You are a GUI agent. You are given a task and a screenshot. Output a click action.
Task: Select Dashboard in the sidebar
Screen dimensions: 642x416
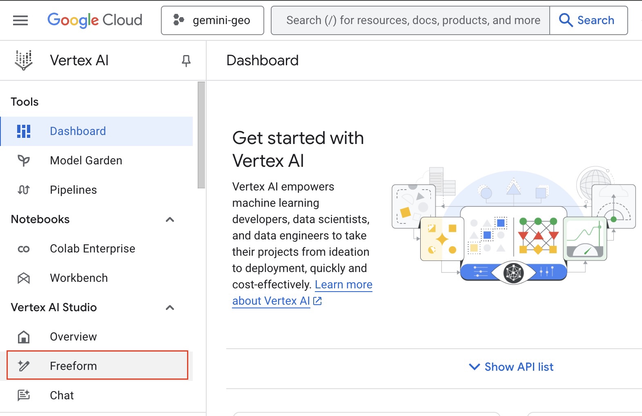pyautogui.click(x=97, y=131)
